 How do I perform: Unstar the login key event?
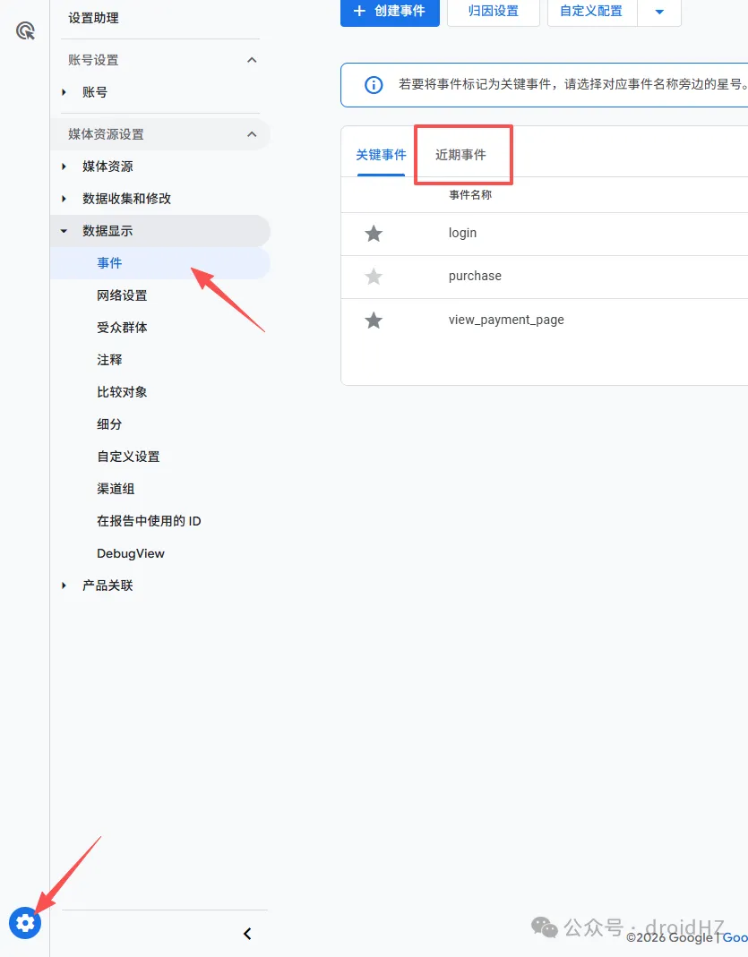click(x=374, y=232)
